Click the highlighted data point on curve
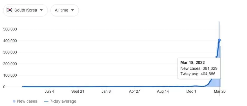The image size is (247, 106). point(219,40)
